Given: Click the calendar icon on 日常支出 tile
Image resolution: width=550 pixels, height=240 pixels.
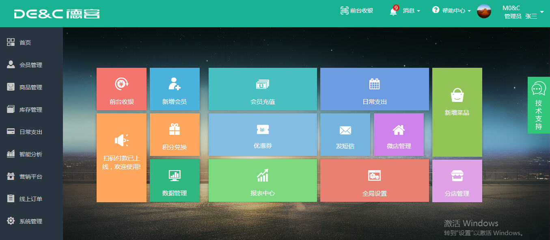Looking at the screenshot, I should (x=374, y=84).
